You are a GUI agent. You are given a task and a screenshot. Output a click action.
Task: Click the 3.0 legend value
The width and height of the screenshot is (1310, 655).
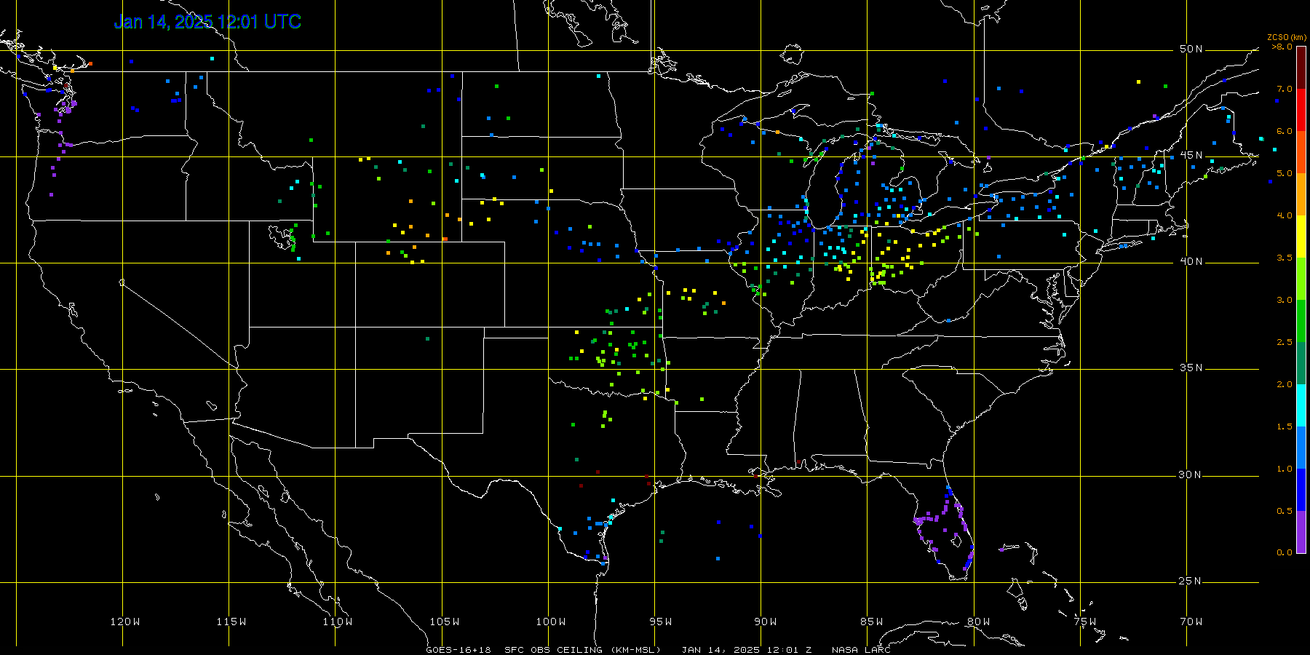[1285, 301]
